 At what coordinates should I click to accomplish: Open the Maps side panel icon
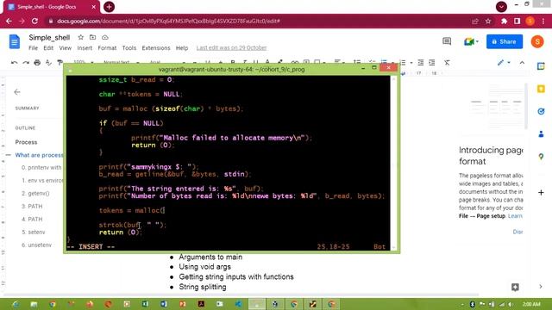[541, 157]
